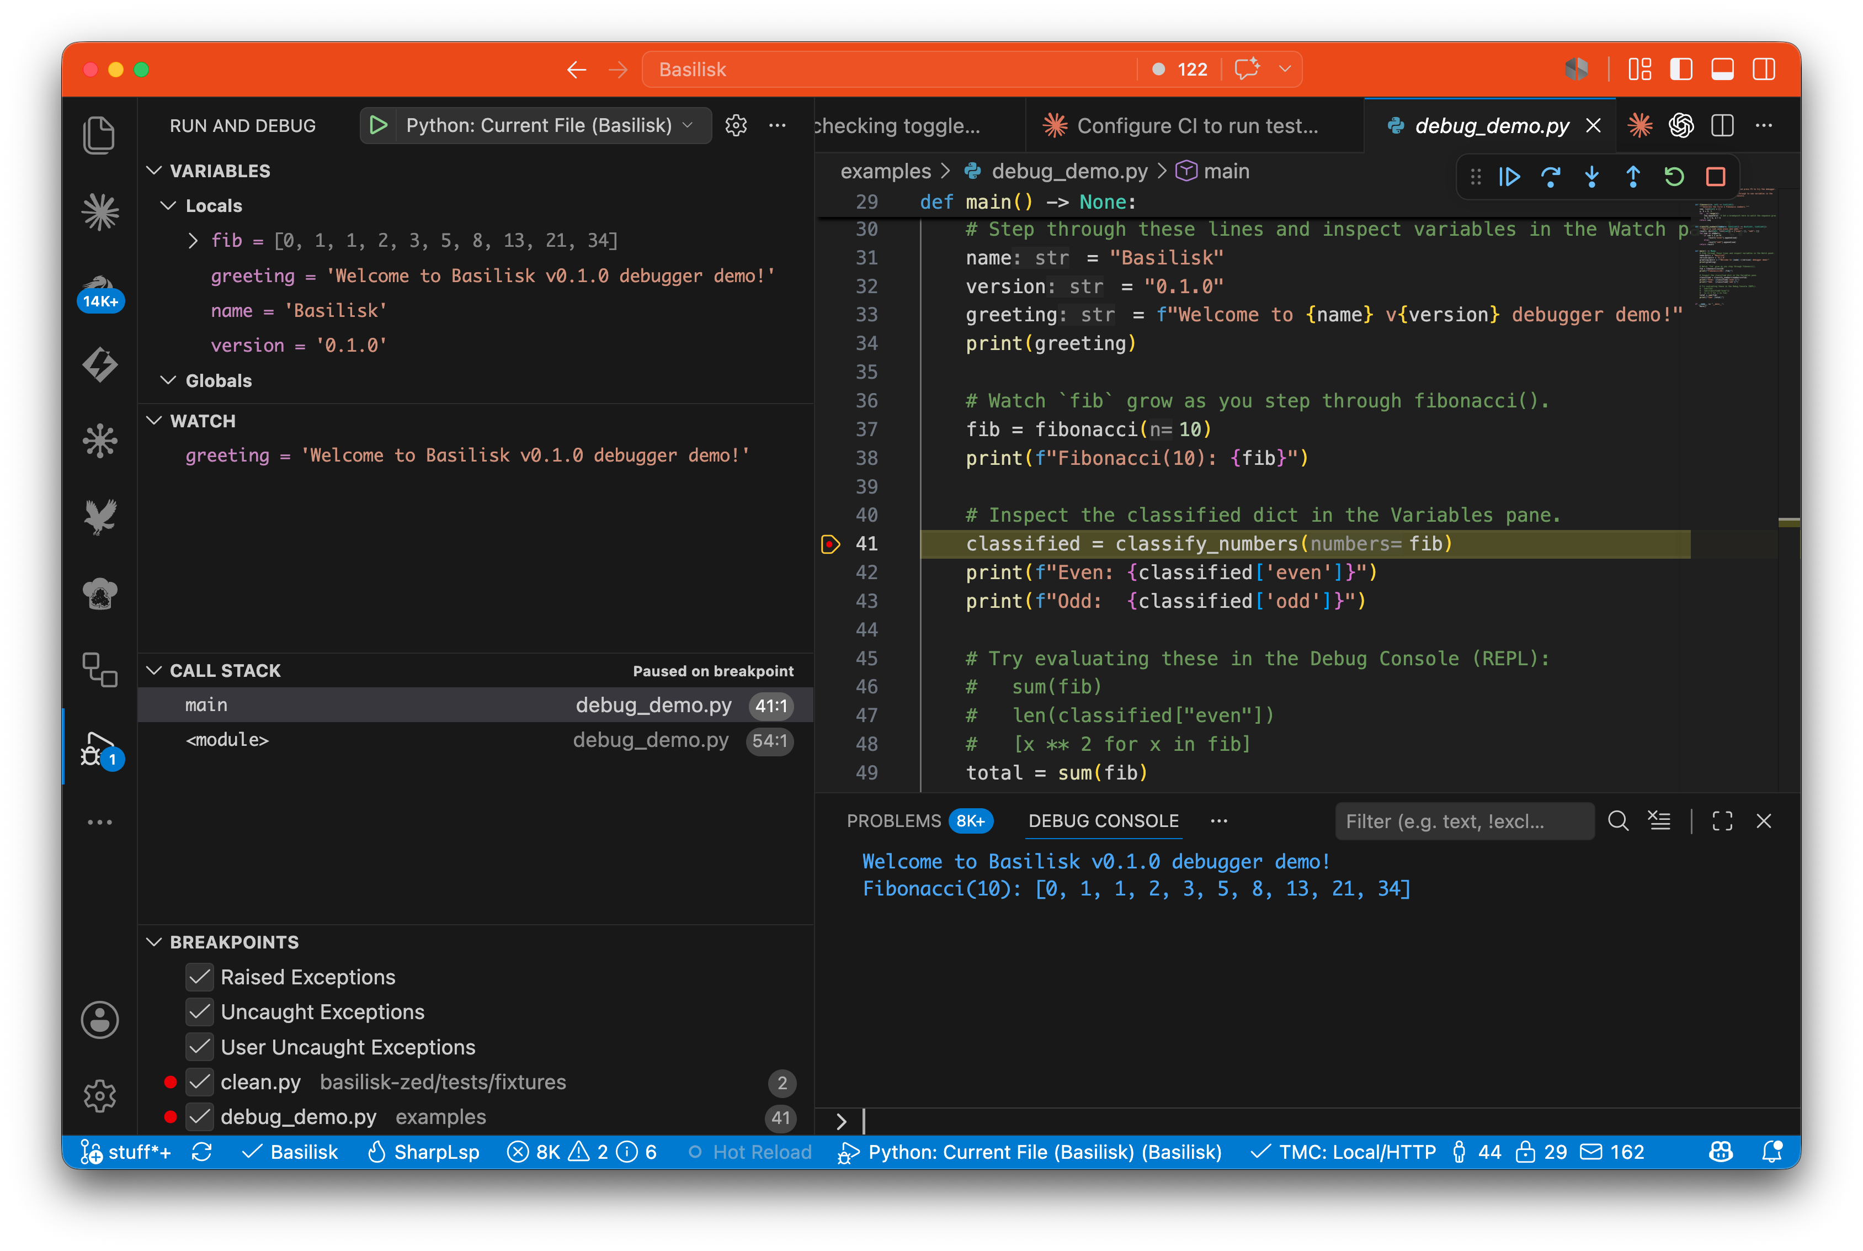
Task: Toggle primary side bar visibility
Action: tap(1681, 70)
